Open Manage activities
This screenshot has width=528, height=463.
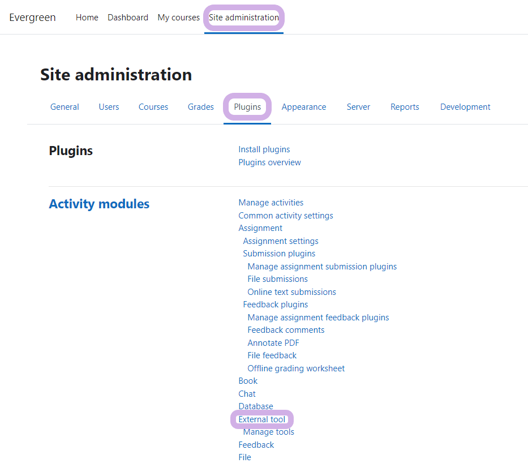tap(271, 203)
